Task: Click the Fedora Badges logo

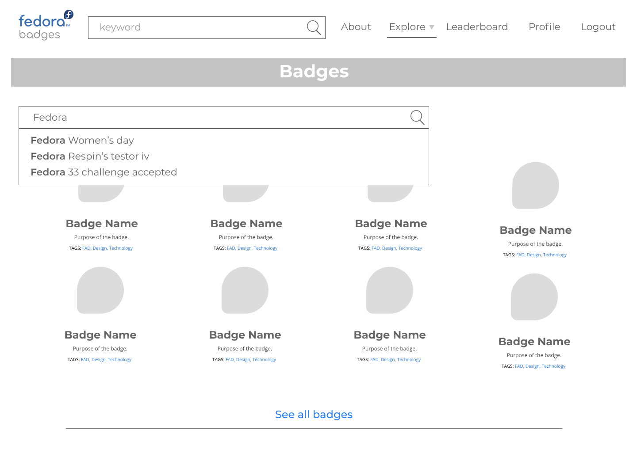Action: pyautogui.click(x=46, y=25)
